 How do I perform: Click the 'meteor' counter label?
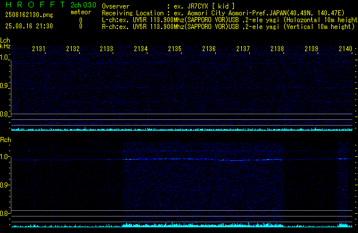pyautogui.click(x=81, y=12)
